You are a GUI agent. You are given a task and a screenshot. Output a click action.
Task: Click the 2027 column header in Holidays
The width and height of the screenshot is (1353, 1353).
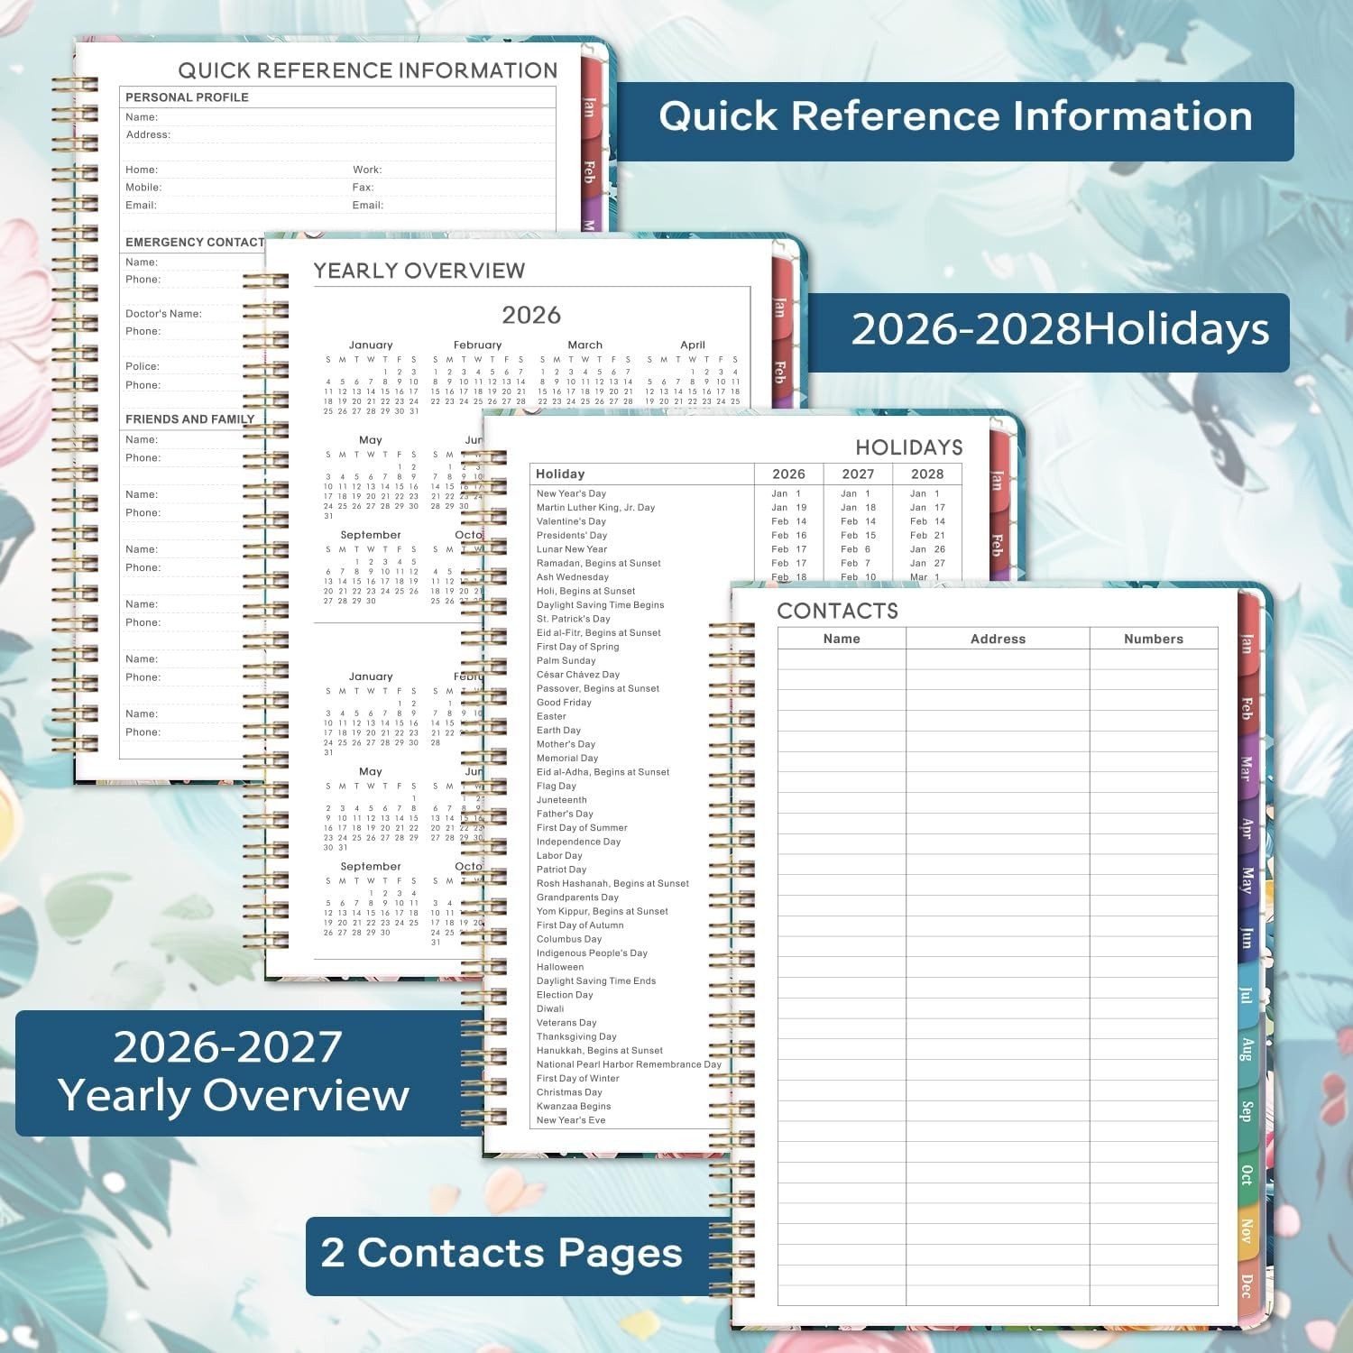pyautogui.click(x=858, y=474)
